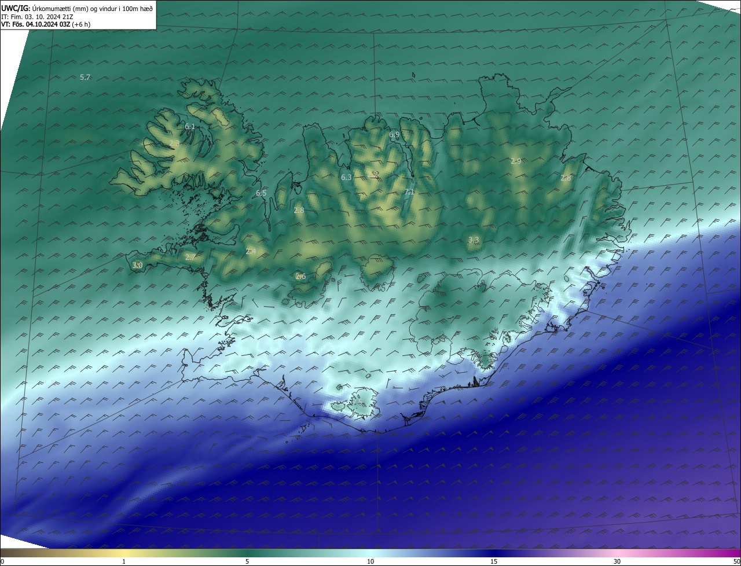The width and height of the screenshot is (741, 566).
Task: Click the 6.5 value label on the map
Action: coord(261,193)
